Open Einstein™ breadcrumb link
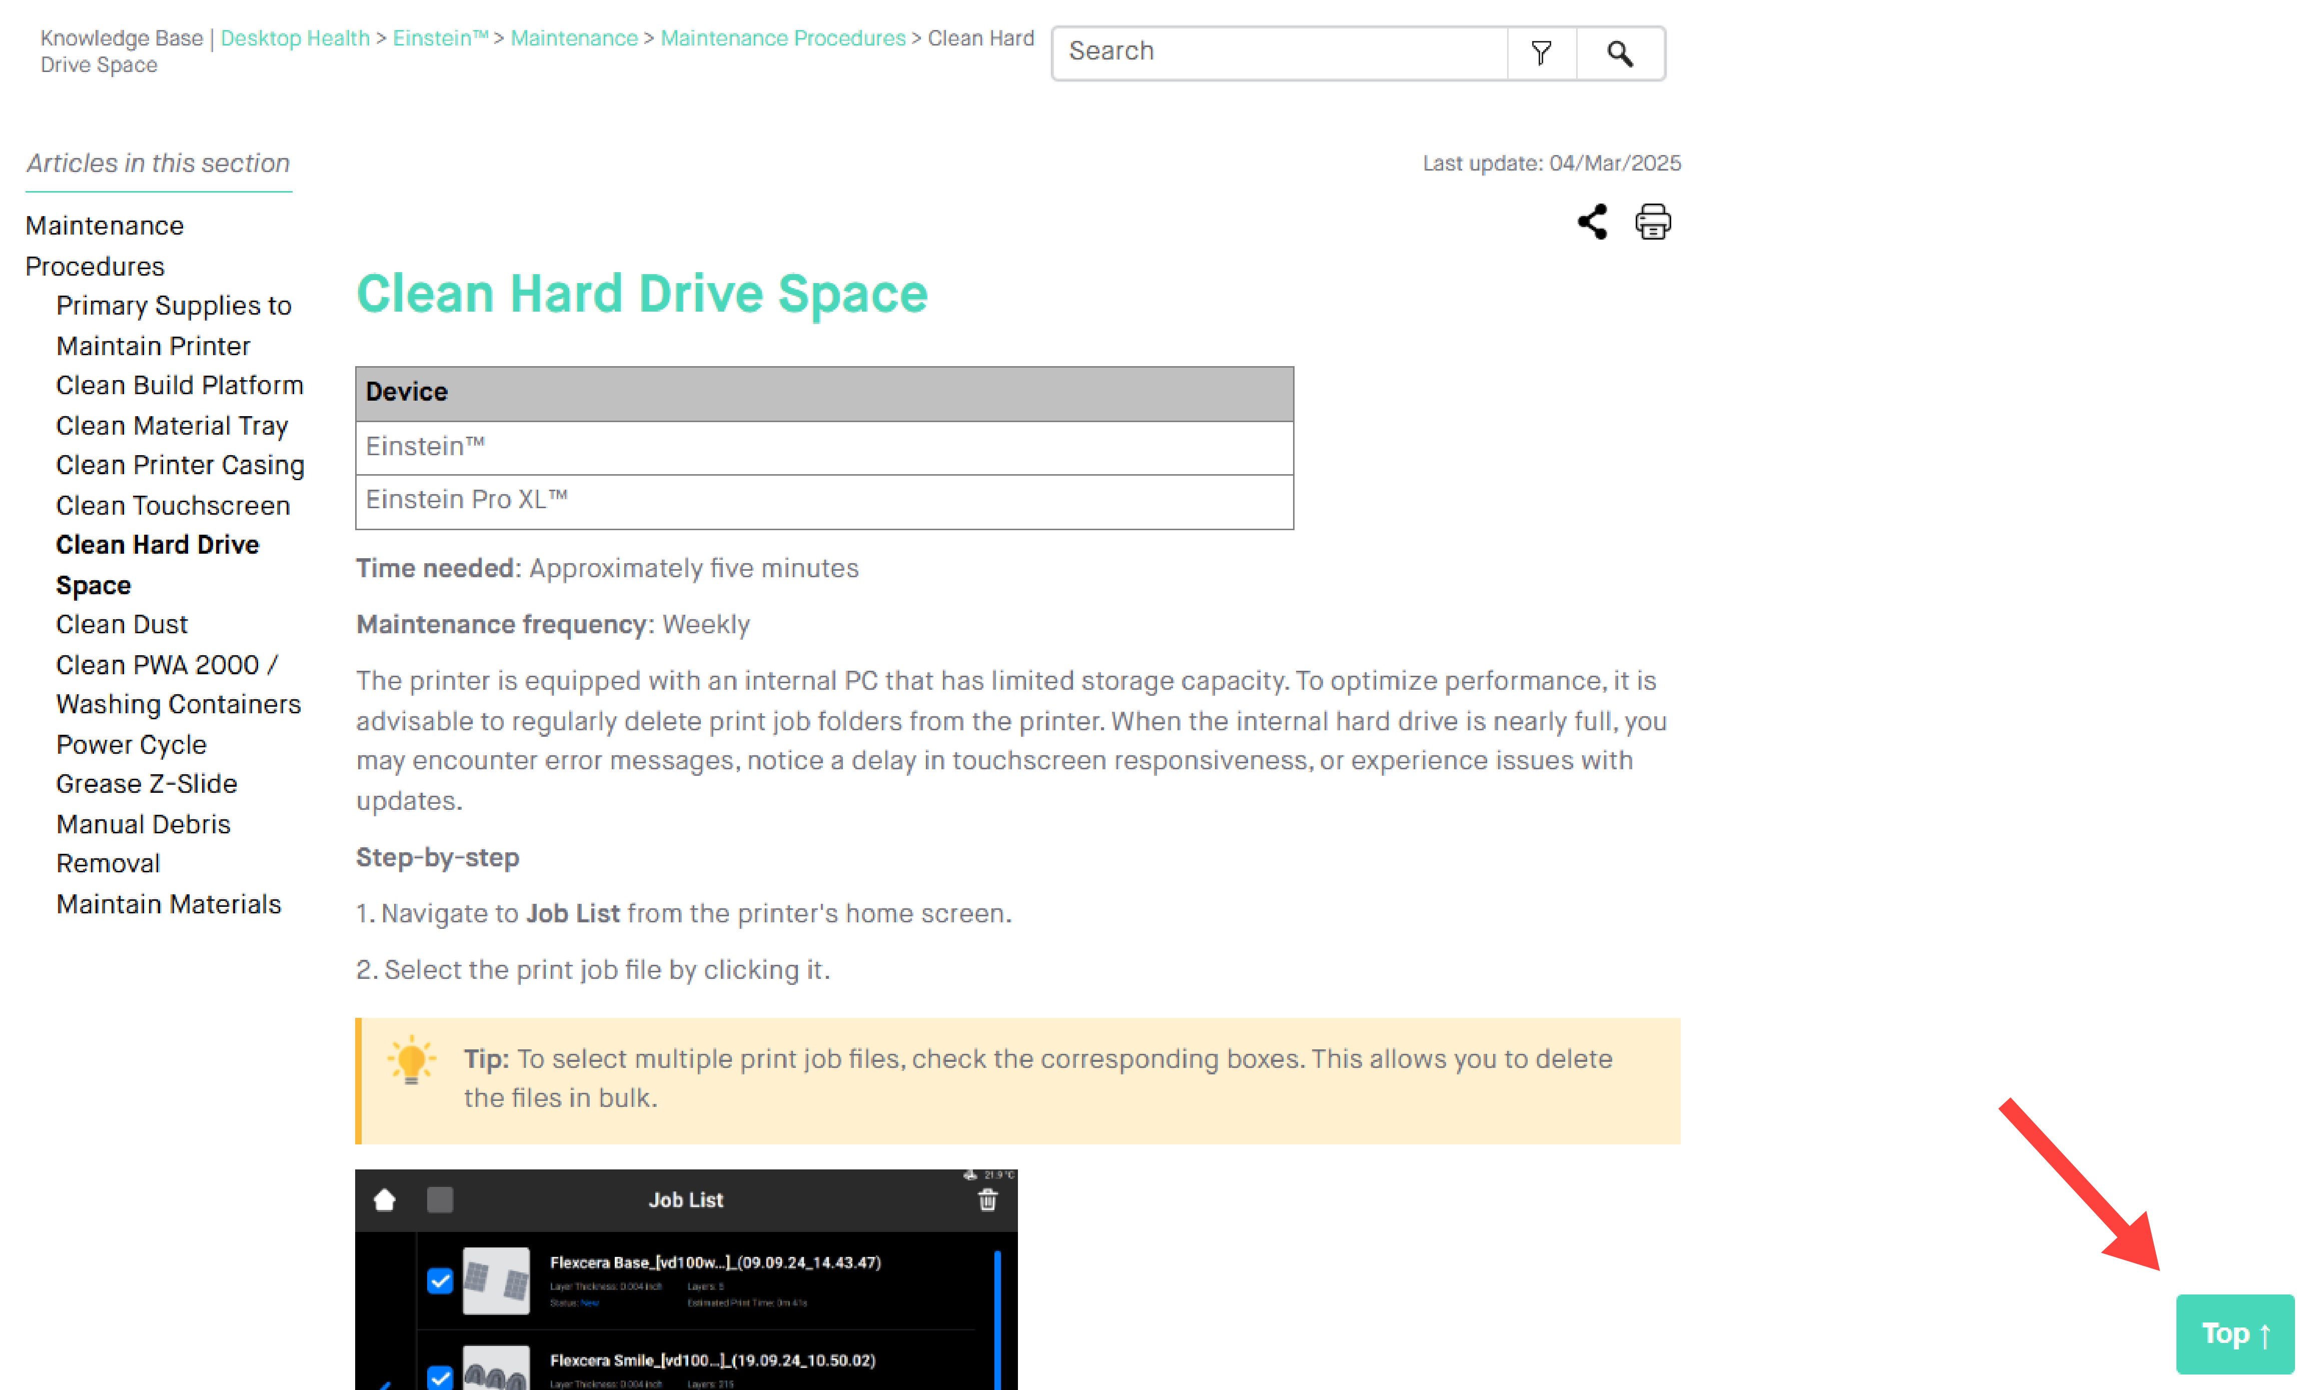2322x1390 pixels. tap(440, 39)
